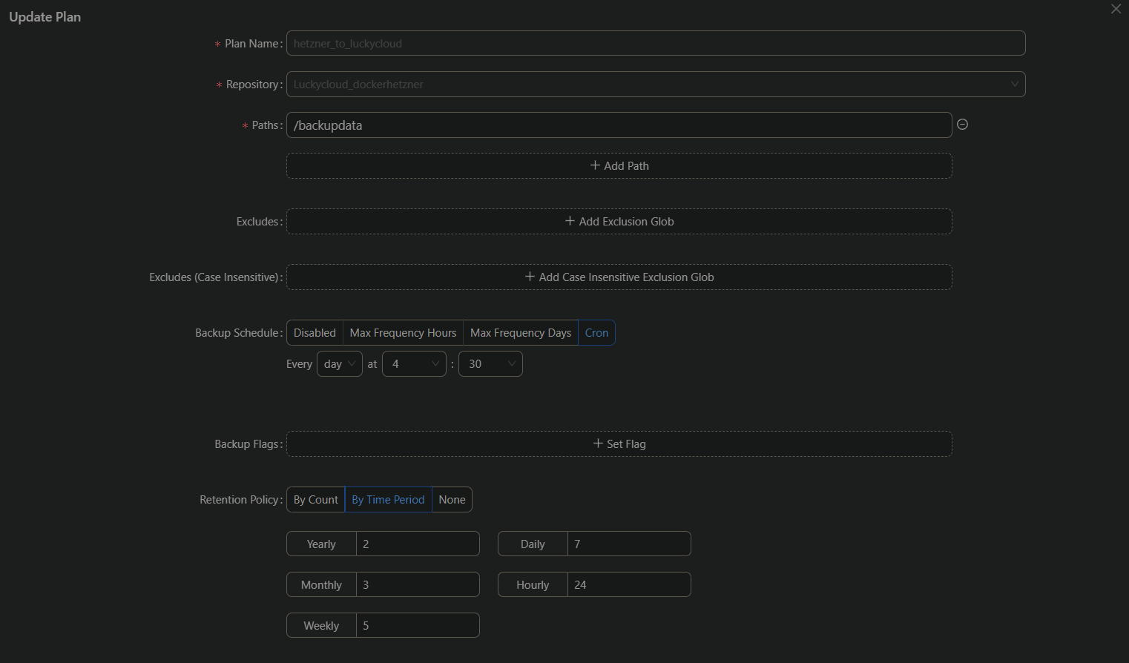Click the Add Path button
The height and width of the screenshot is (663, 1129).
point(619,166)
